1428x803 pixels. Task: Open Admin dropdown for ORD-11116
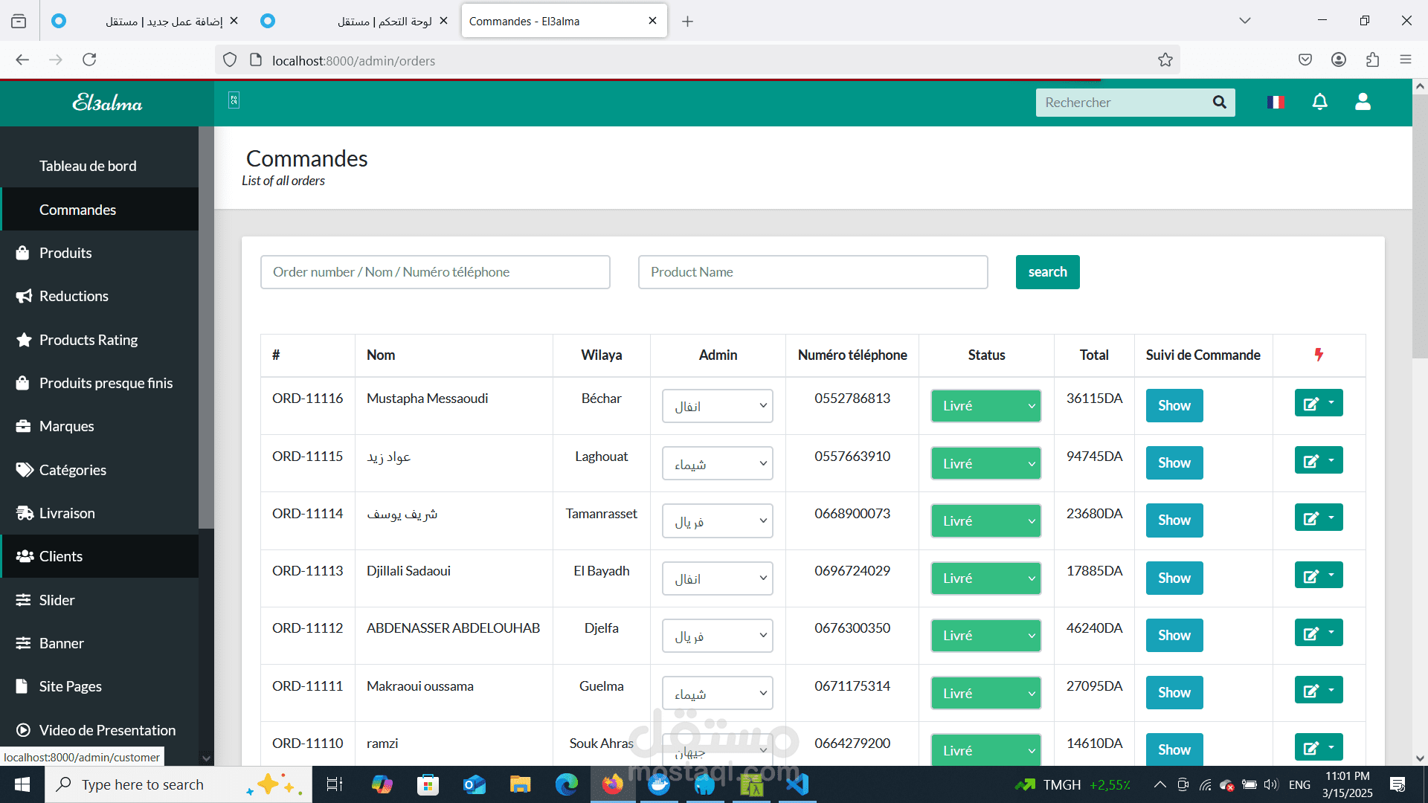pos(717,406)
